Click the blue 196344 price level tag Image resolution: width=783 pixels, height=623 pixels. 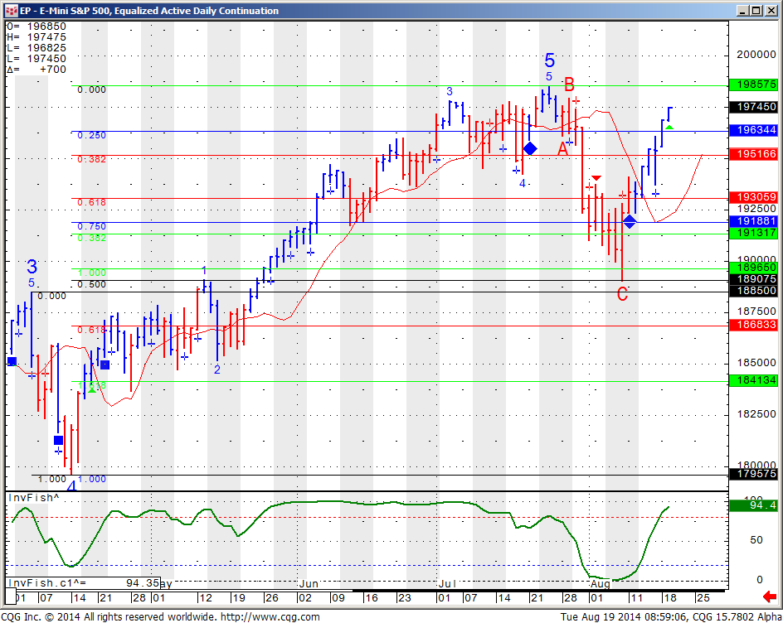(x=754, y=131)
